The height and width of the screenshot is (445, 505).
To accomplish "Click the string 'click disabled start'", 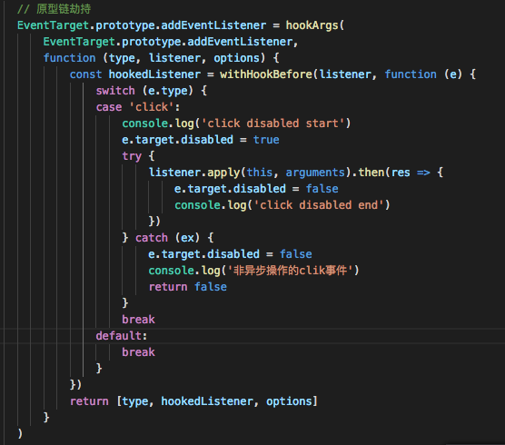I will [x=272, y=124].
